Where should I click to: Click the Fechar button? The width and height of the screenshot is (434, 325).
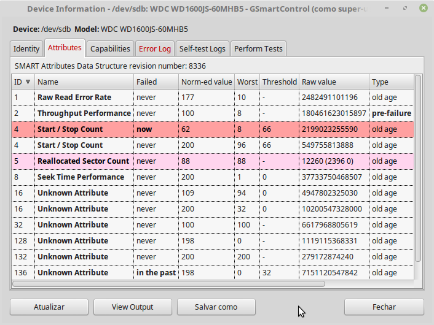[384, 307]
